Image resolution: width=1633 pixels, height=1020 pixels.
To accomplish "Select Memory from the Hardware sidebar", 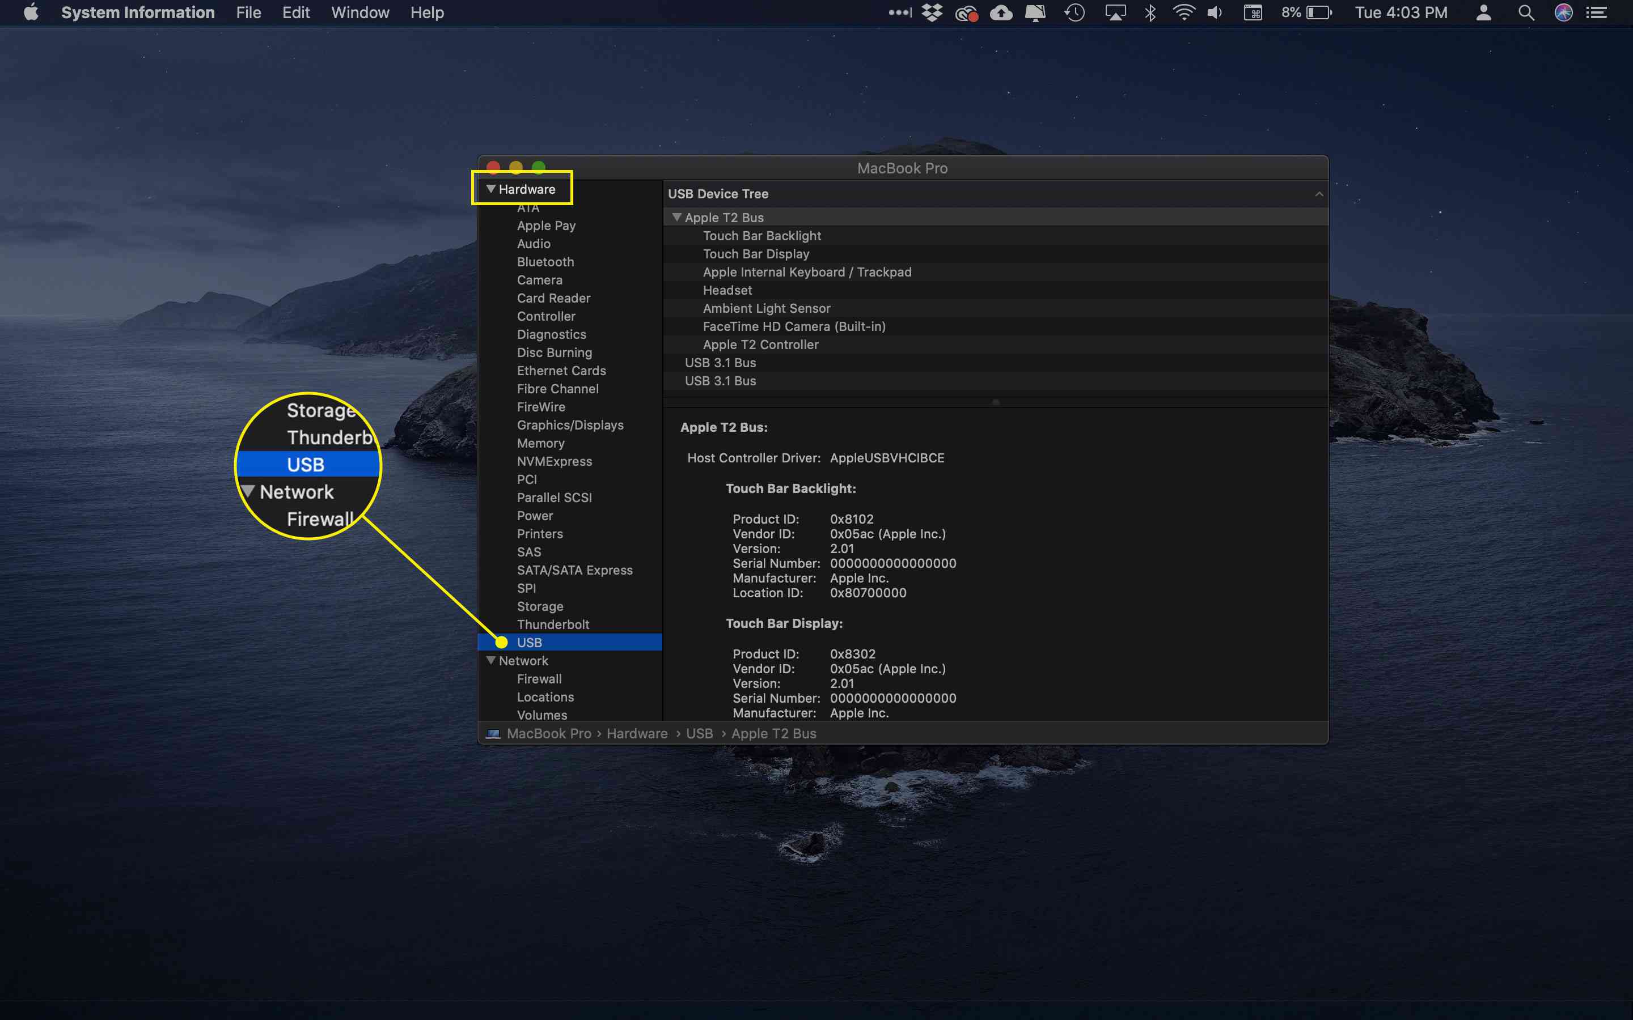I will coord(540,443).
